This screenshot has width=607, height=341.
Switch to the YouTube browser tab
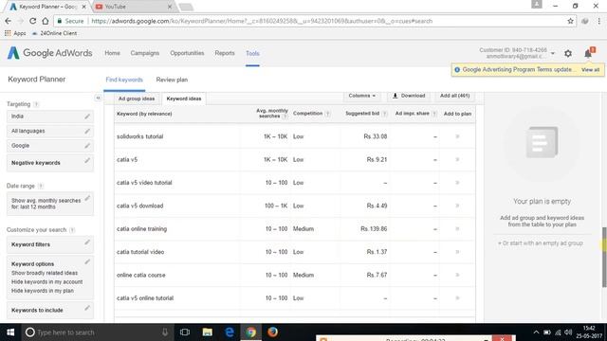coord(133,7)
